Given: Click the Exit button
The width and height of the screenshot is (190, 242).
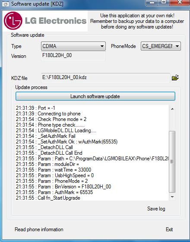Looking at the screenshot, I should [169, 229].
